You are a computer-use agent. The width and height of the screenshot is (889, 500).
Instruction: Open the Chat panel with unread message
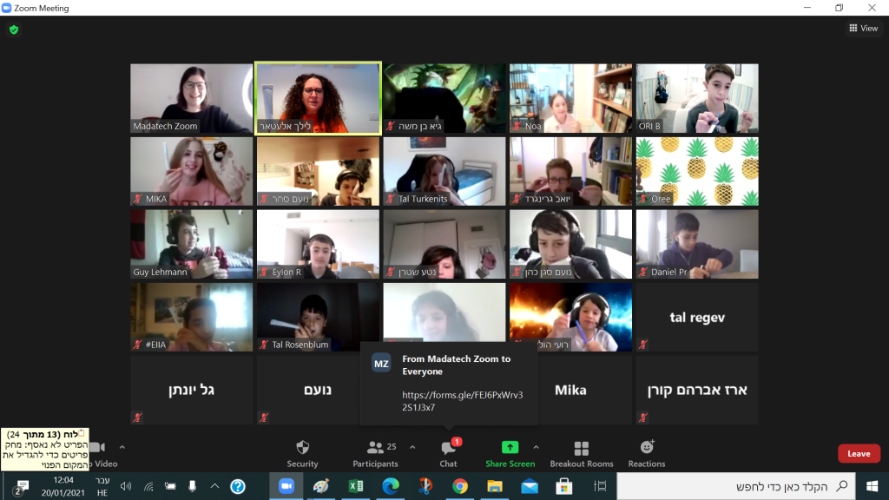(x=448, y=452)
